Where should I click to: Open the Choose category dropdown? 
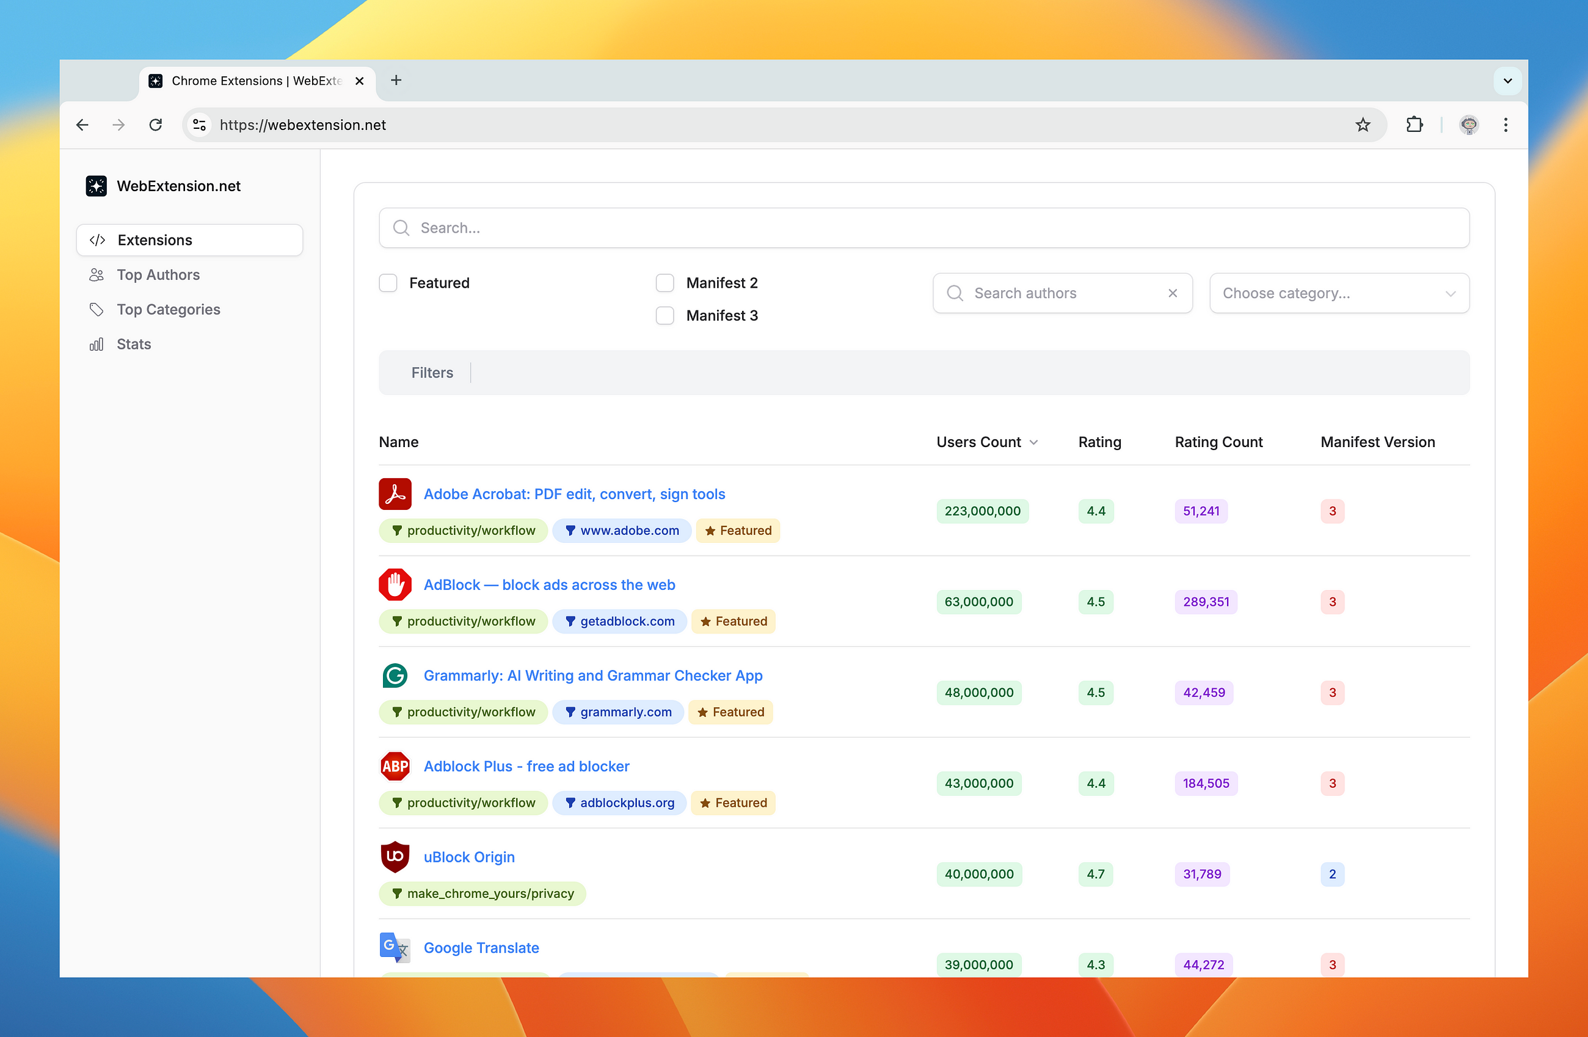point(1339,293)
